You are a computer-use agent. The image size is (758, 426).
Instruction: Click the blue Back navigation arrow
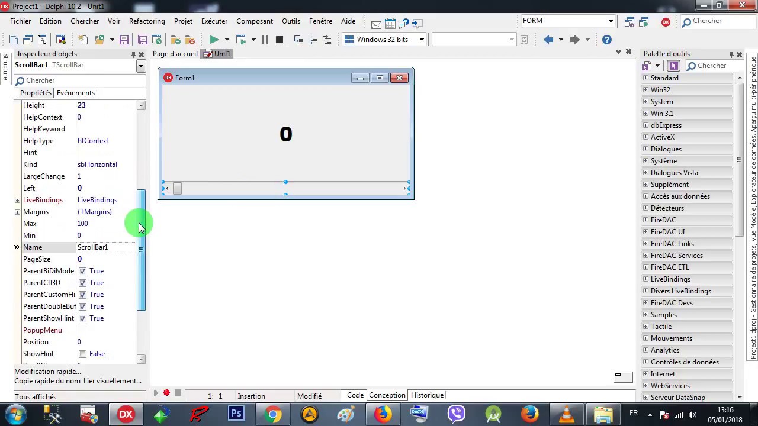[x=548, y=40]
